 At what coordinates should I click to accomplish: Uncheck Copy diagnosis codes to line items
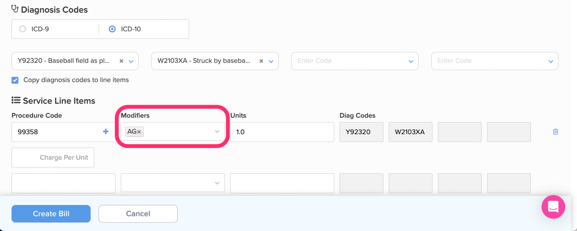(15, 80)
